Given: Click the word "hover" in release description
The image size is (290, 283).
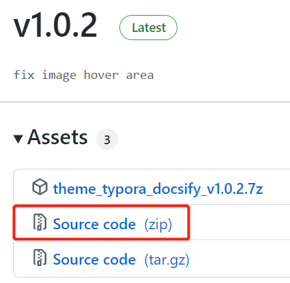Looking at the screenshot, I should (101, 75).
